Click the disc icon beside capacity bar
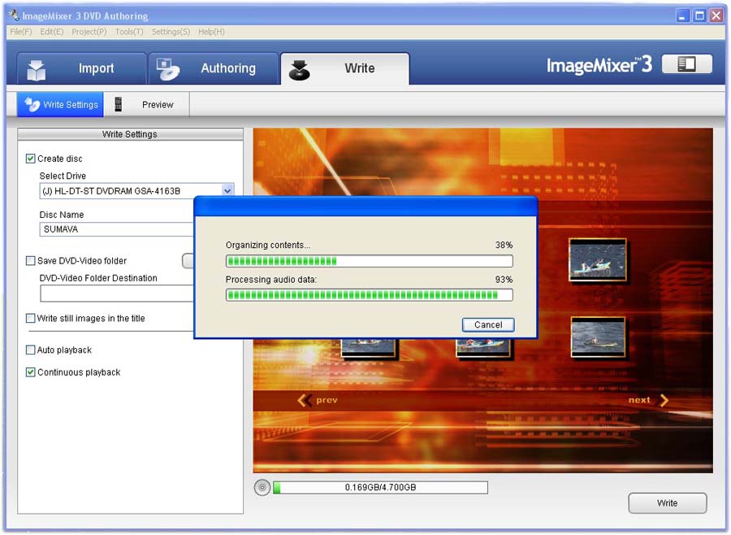The height and width of the screenshot is (535, 731). (x=262, y=488)
